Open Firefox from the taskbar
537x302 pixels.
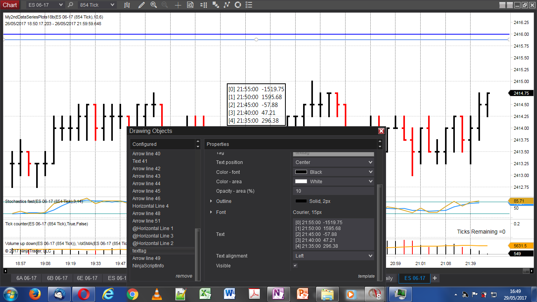click(x=35, y=294)
